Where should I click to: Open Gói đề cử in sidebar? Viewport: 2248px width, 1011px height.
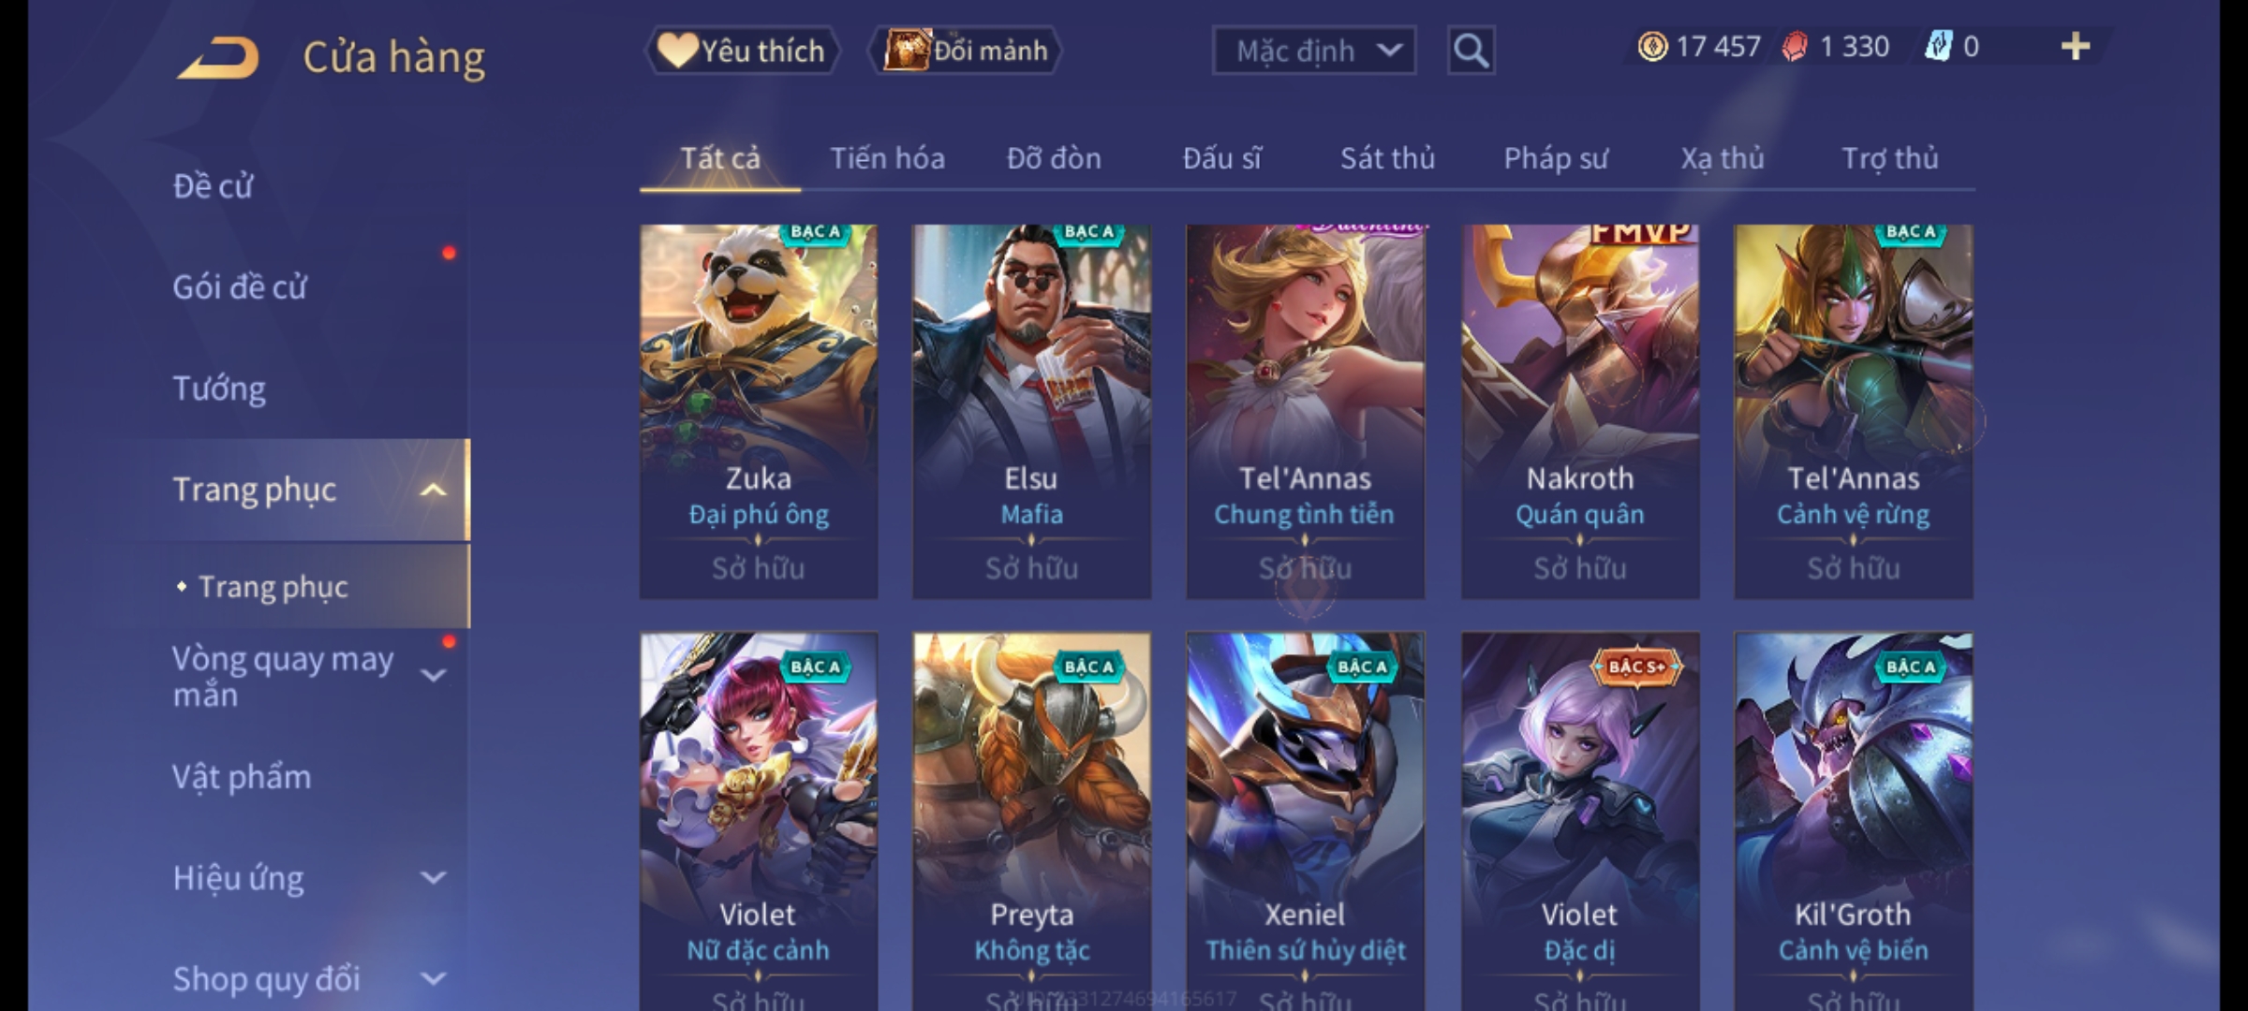click(x=240, y=287)
